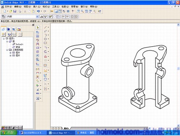Choose the Line drawing tool

point(45,27)
